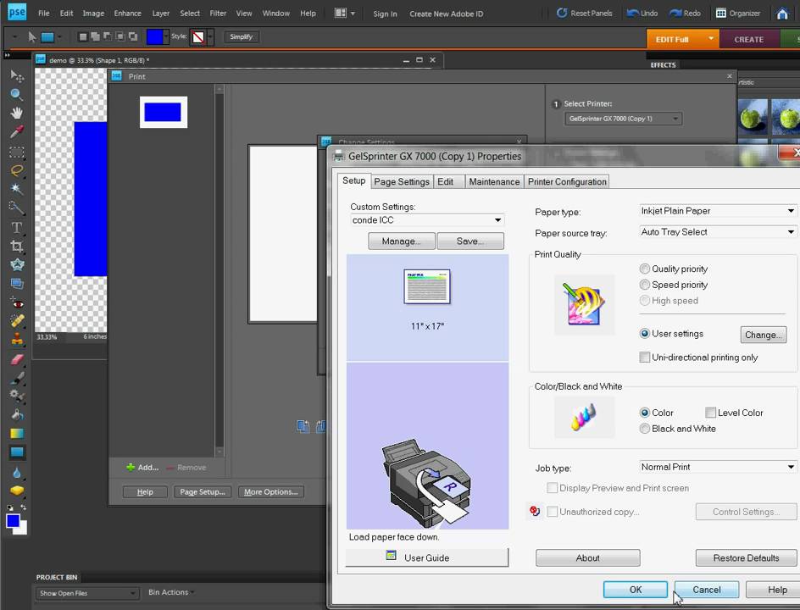Screen dimensions: 800x610
Task: Open the Organizer
Action: pos(738,14)
